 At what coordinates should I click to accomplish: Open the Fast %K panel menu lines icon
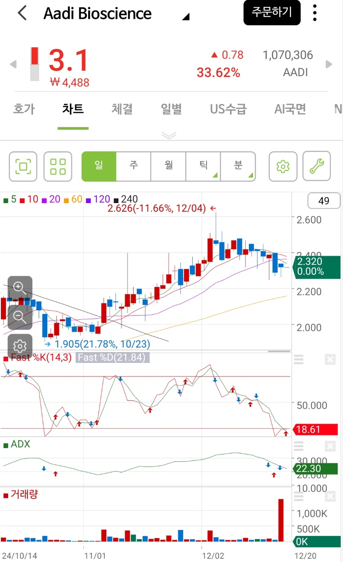tap(298, 359)
